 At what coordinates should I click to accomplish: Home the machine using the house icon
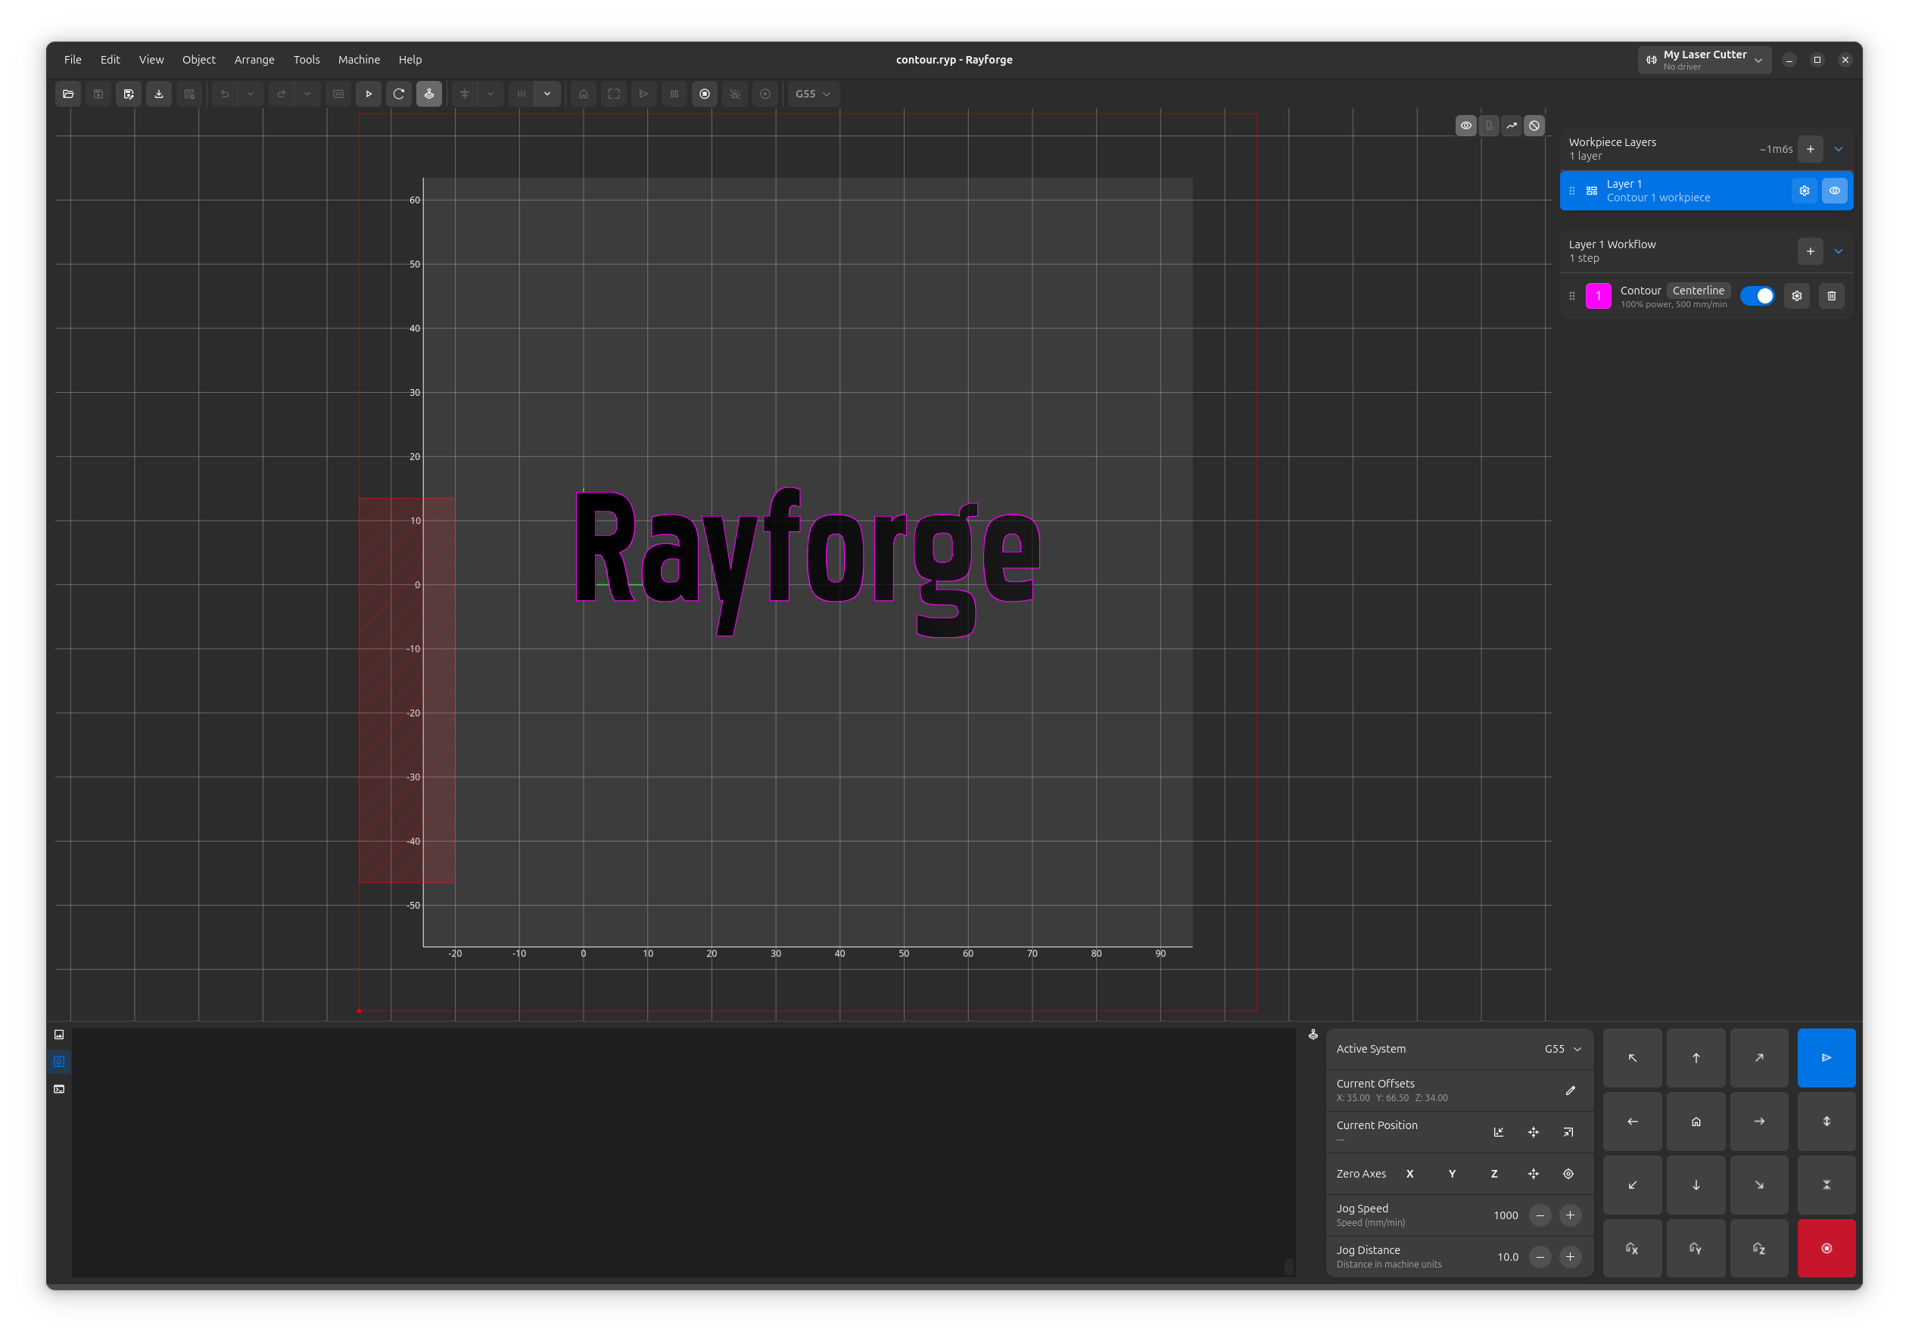584,94
